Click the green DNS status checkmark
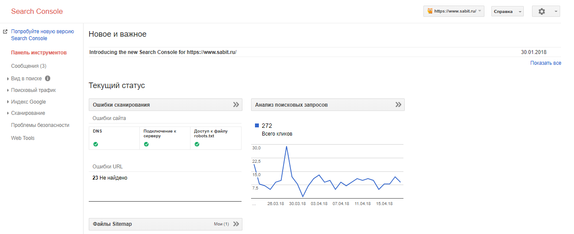 click(96, 144)
